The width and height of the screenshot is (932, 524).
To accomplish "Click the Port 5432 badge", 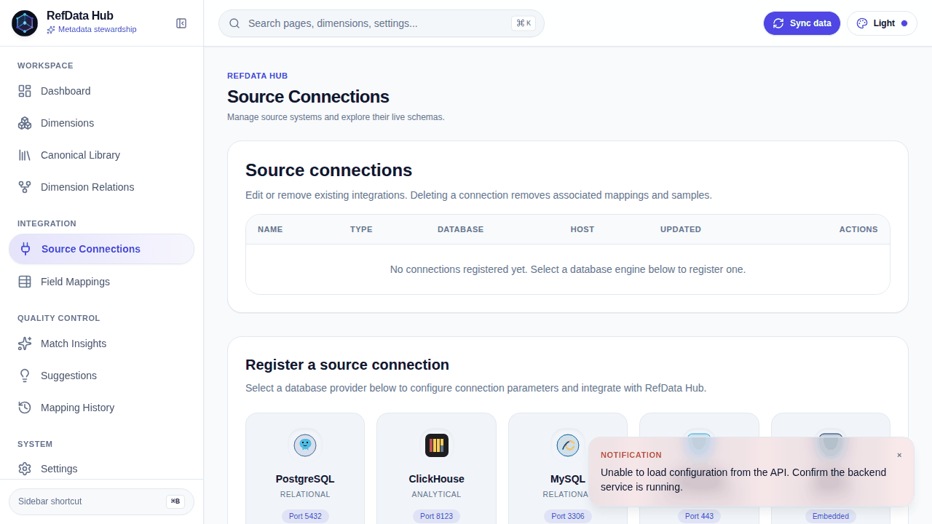I will tap(305, 516).
